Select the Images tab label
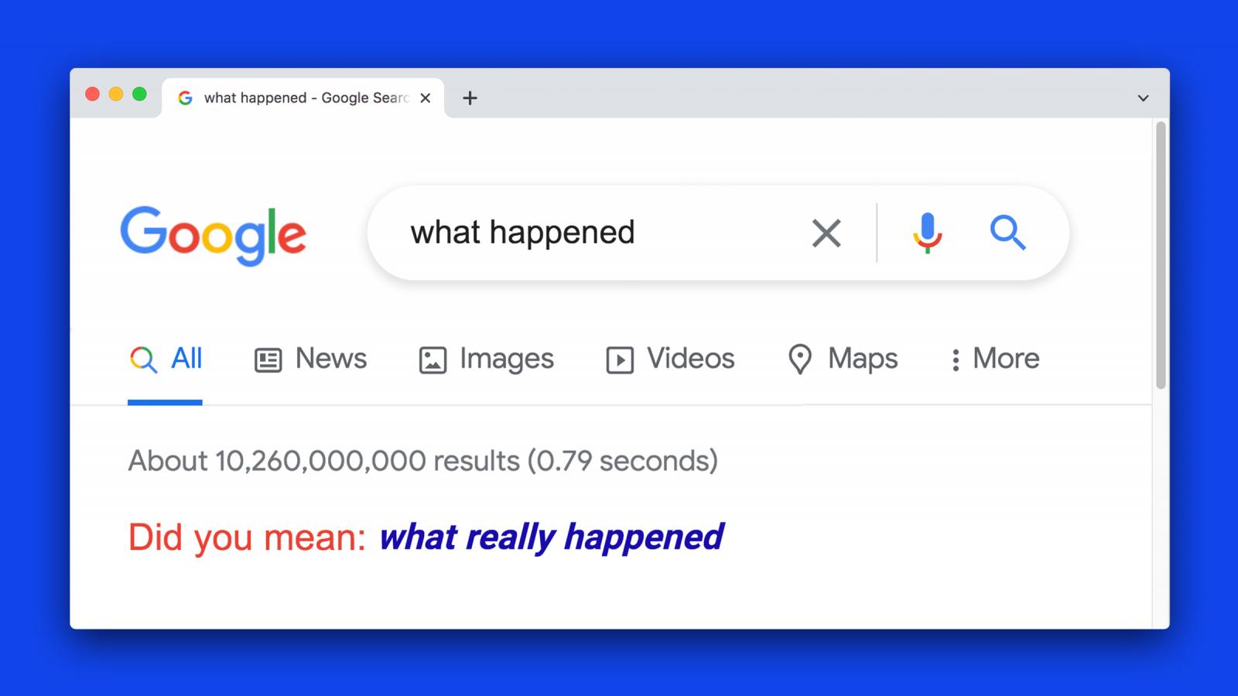 [507, 359]
